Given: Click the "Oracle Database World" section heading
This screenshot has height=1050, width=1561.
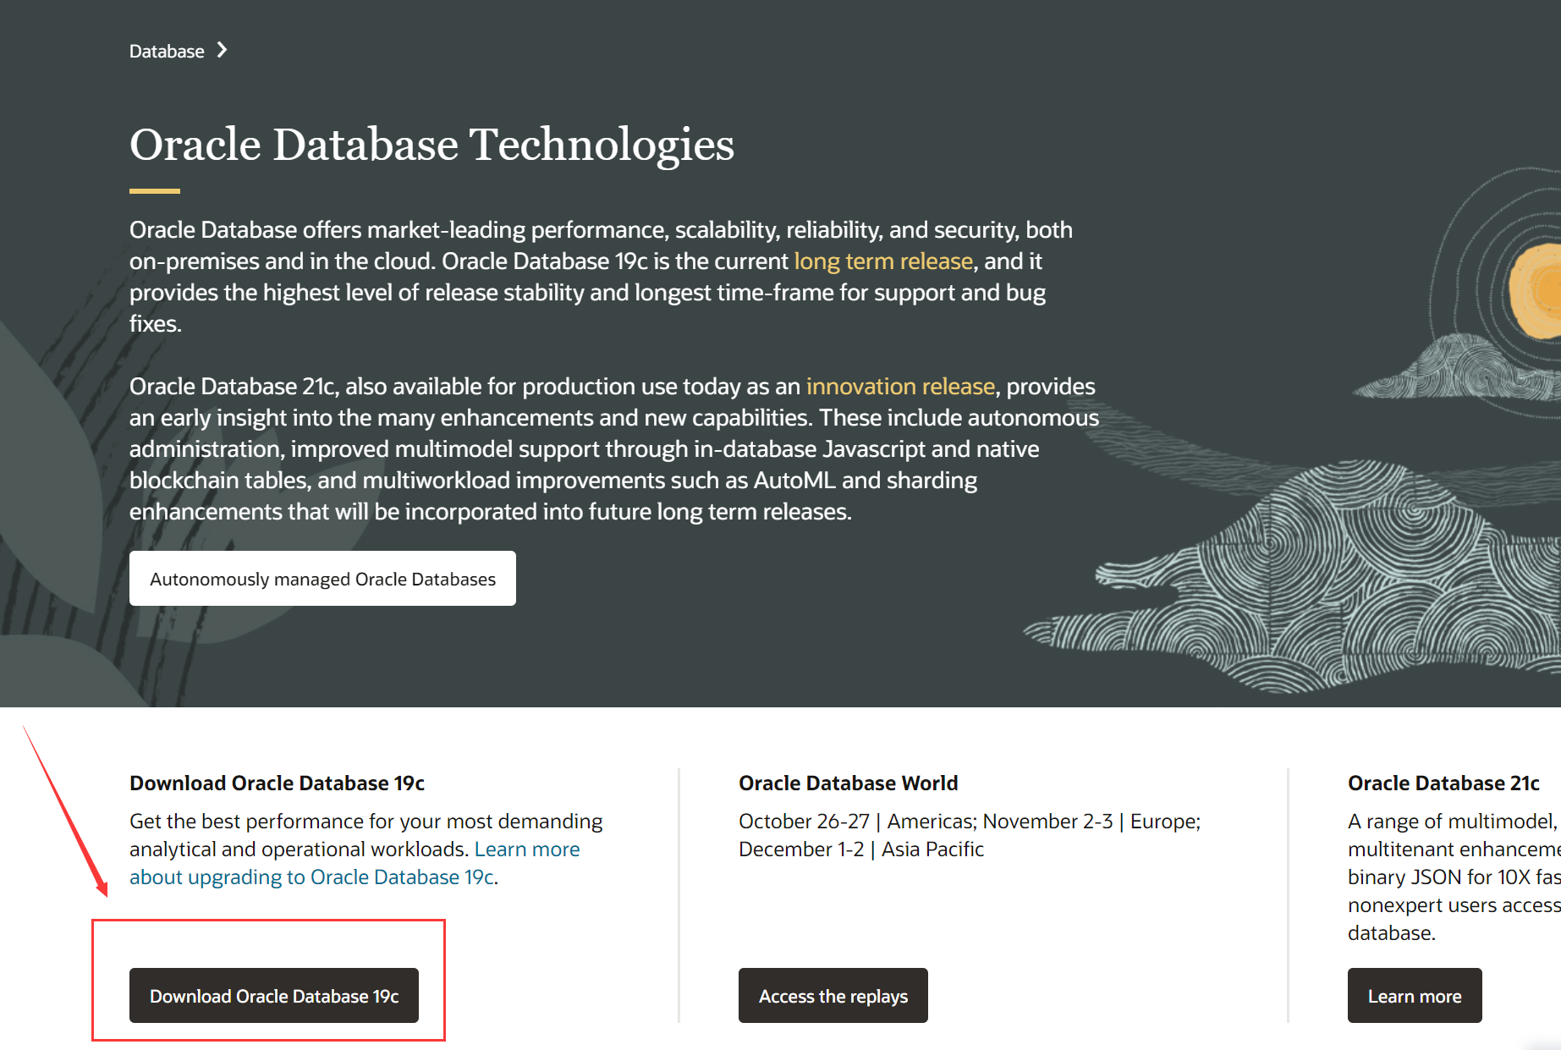Looking at the screenshot, I should pos(848,783).
